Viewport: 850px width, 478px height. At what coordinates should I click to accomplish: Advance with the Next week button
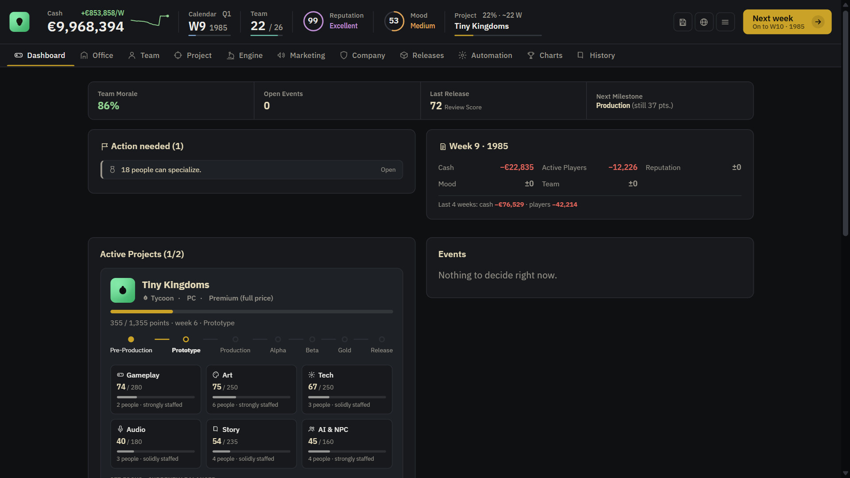[x=787, y=22]
